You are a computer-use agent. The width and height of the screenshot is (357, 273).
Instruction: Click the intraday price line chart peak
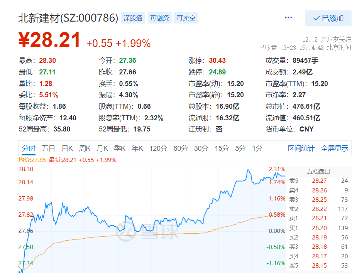[248, 170]
